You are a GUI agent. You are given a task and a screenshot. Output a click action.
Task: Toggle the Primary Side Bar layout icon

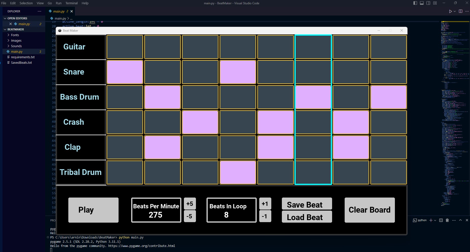(x=415, y=3)
